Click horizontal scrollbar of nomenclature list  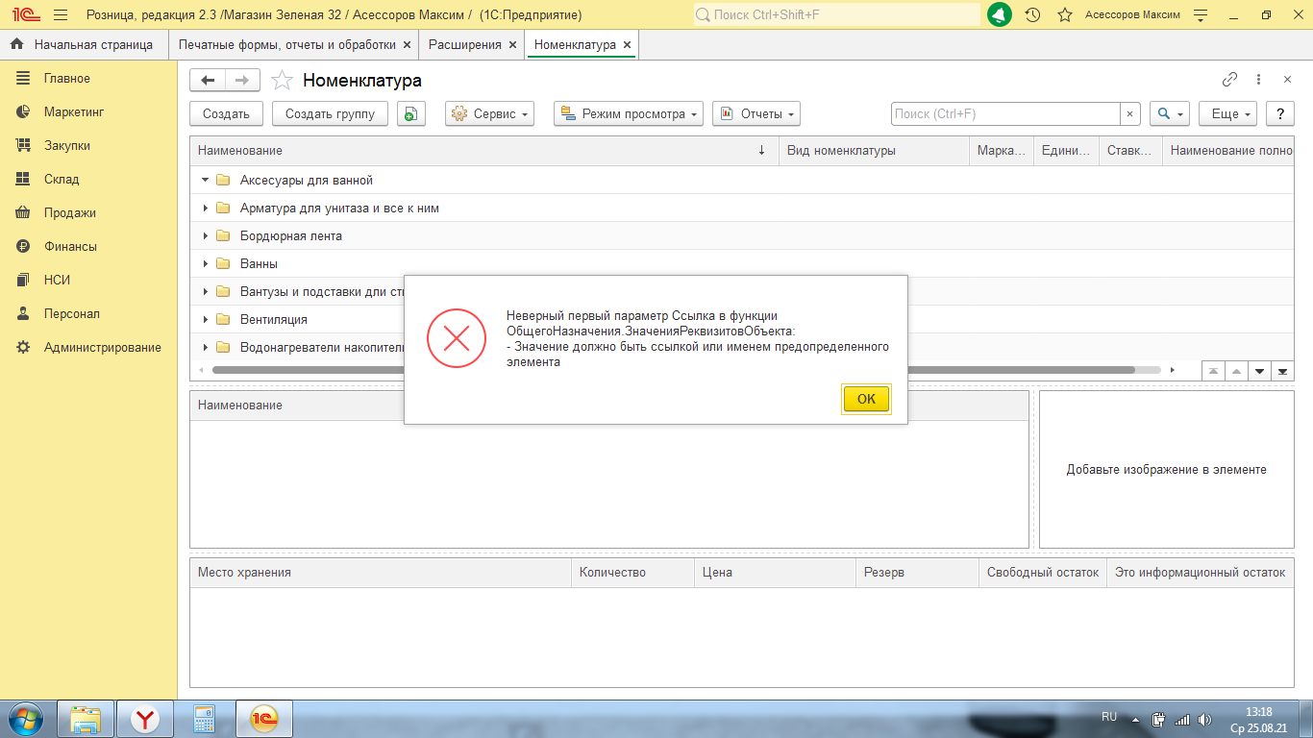(673, 370)
